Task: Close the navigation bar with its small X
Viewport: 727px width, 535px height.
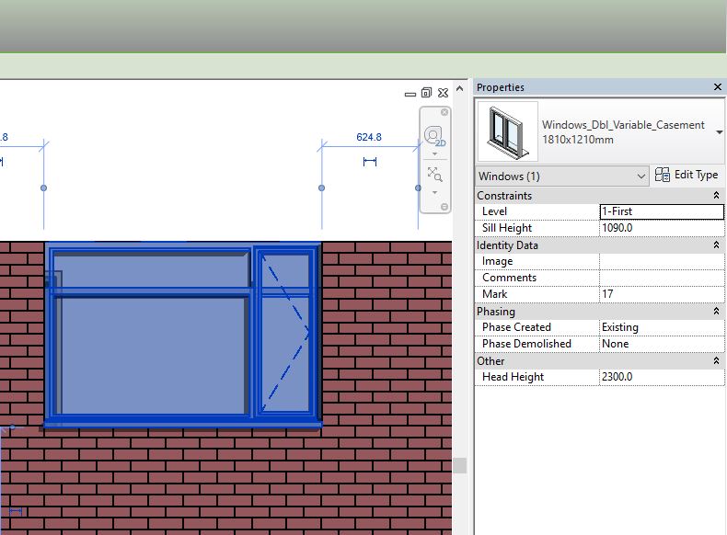Action: [x=444, y=112]
